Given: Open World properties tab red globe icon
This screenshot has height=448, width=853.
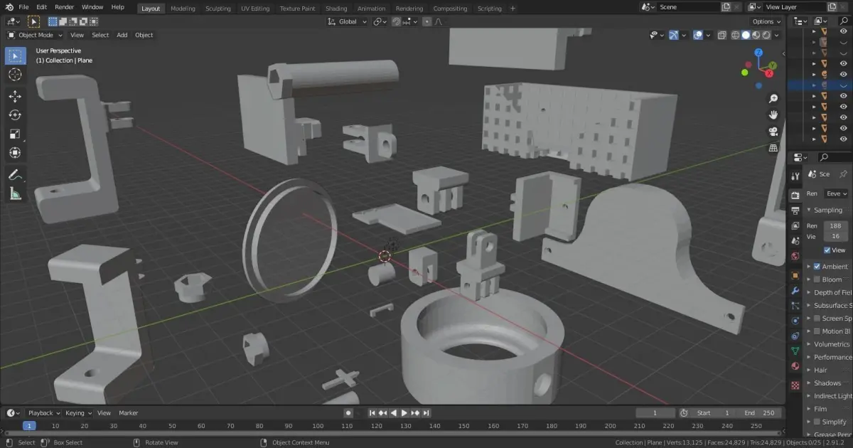Looking at the screenshot, I should coord(795,256).
